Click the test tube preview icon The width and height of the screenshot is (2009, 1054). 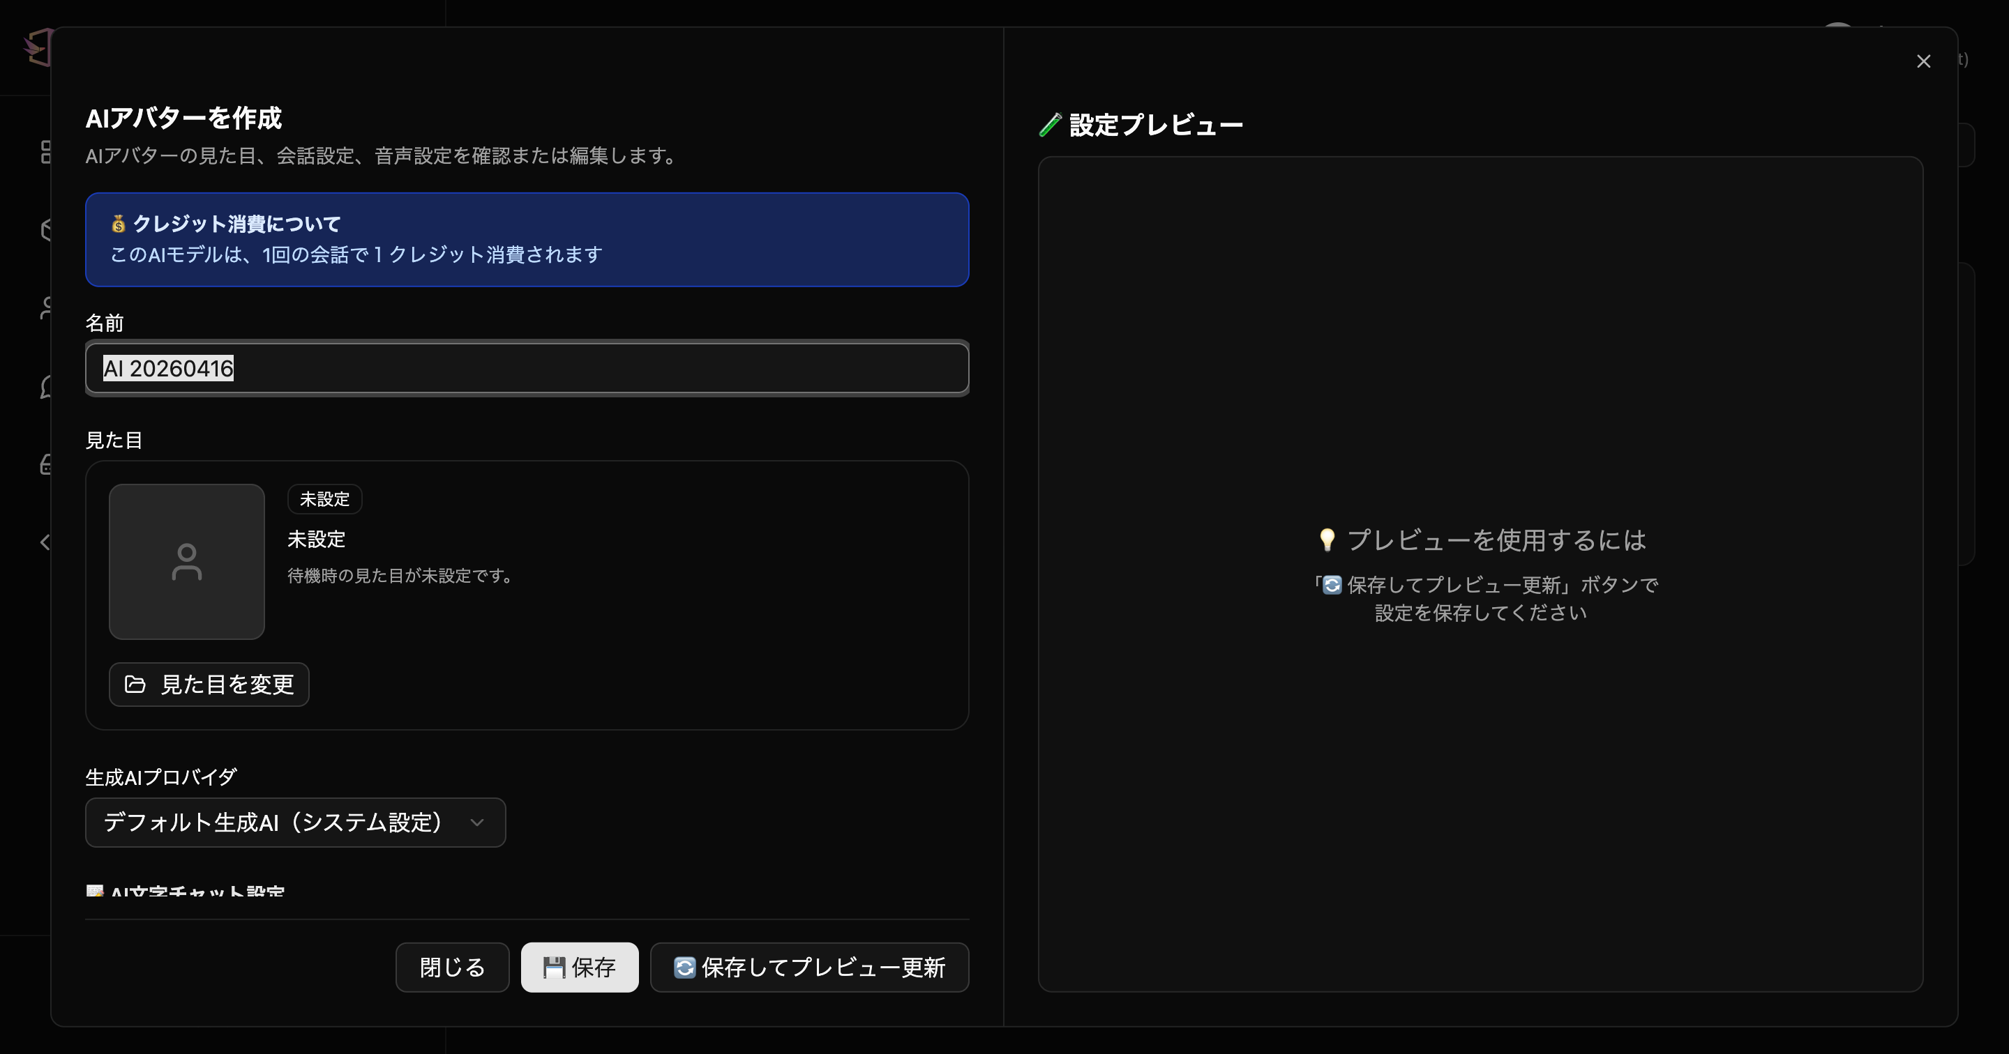(x=1051, y=125)
